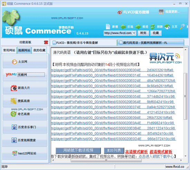The image size is (190, 170).
Task: Click the 收藏 (Favorite) button
Action: (156, 33)
